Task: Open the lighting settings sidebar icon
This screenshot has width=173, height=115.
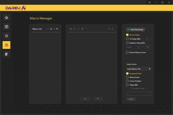Action: (6, 36)
